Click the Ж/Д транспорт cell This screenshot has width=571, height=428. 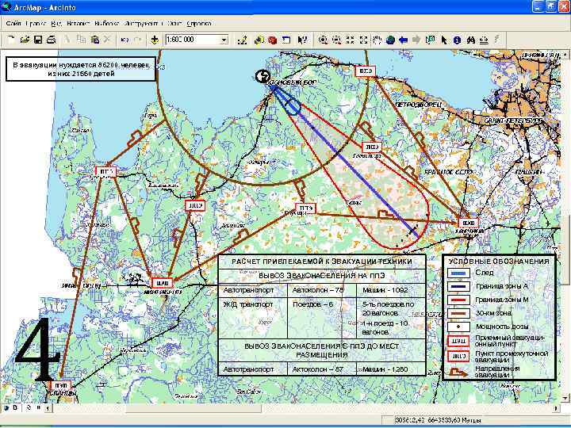[x=253, y=318]
